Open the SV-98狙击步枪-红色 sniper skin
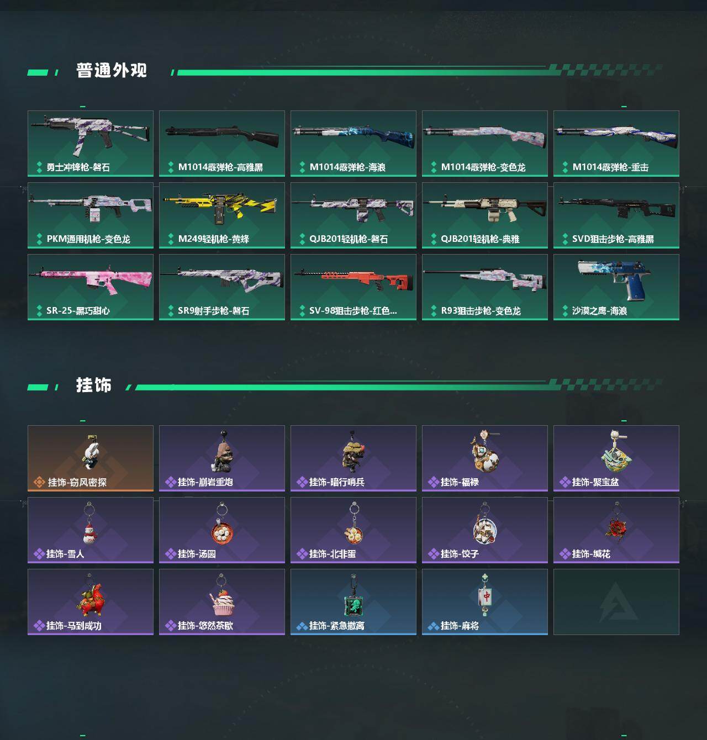This screenshot has height=740, width=707. (353, 287)
